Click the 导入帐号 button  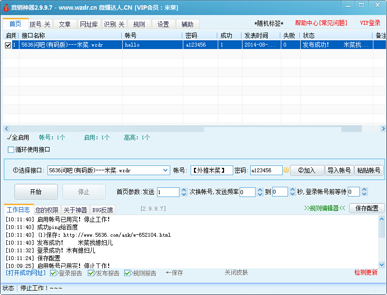[x=339, y=170]
